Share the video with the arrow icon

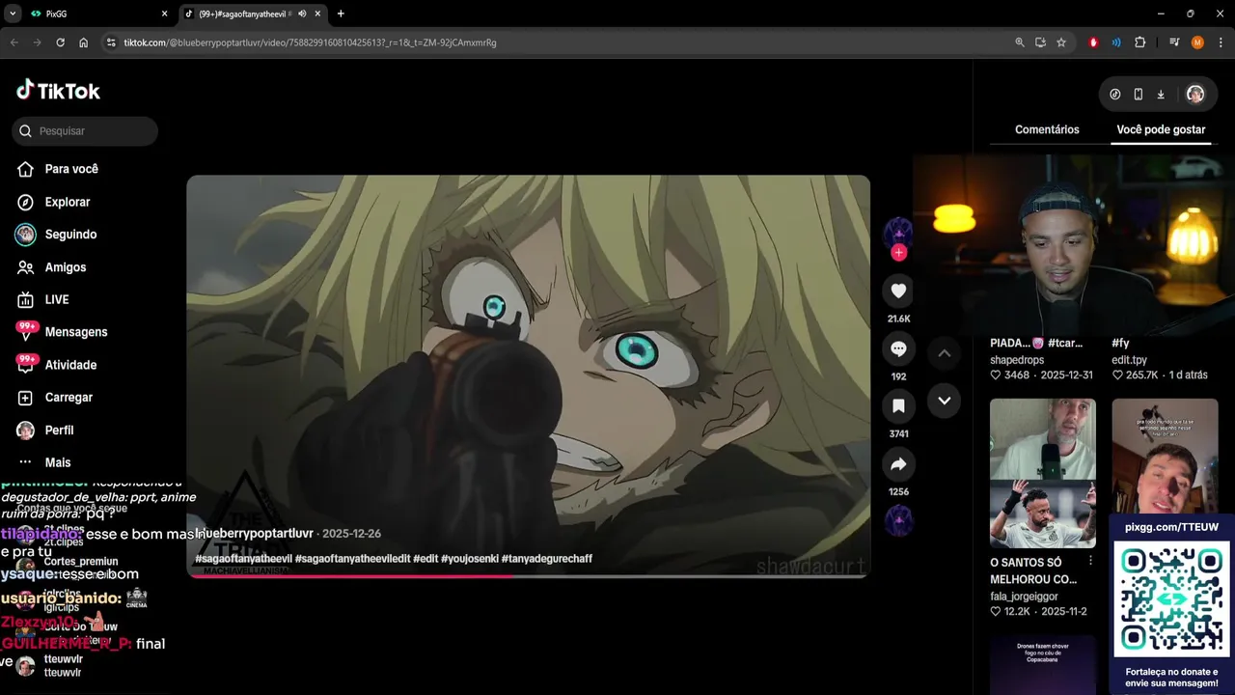tap(898, 464)
